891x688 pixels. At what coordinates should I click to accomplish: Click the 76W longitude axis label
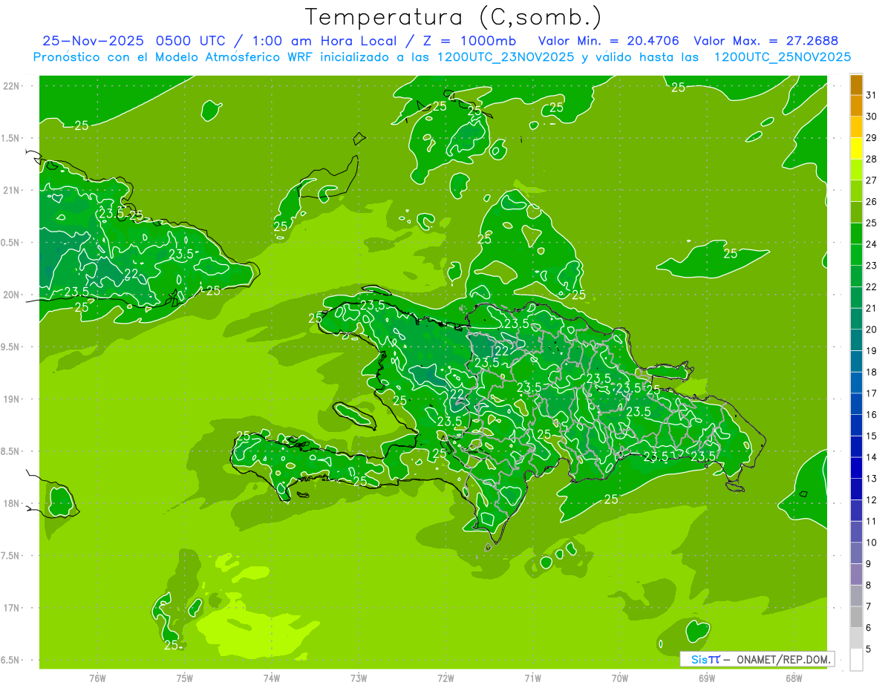(97, 678)
